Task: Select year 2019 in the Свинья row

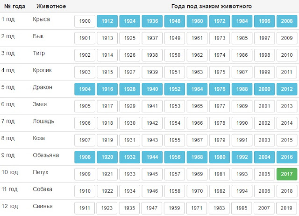Action: point(287,208)
